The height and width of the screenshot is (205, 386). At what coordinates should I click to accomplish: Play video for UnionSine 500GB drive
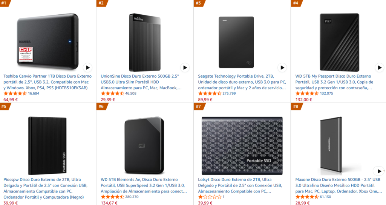tap(184, 68)
